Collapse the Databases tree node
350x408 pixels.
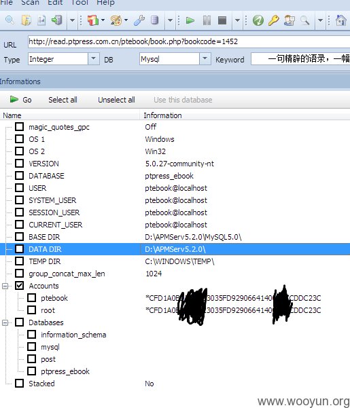point(5,322)
